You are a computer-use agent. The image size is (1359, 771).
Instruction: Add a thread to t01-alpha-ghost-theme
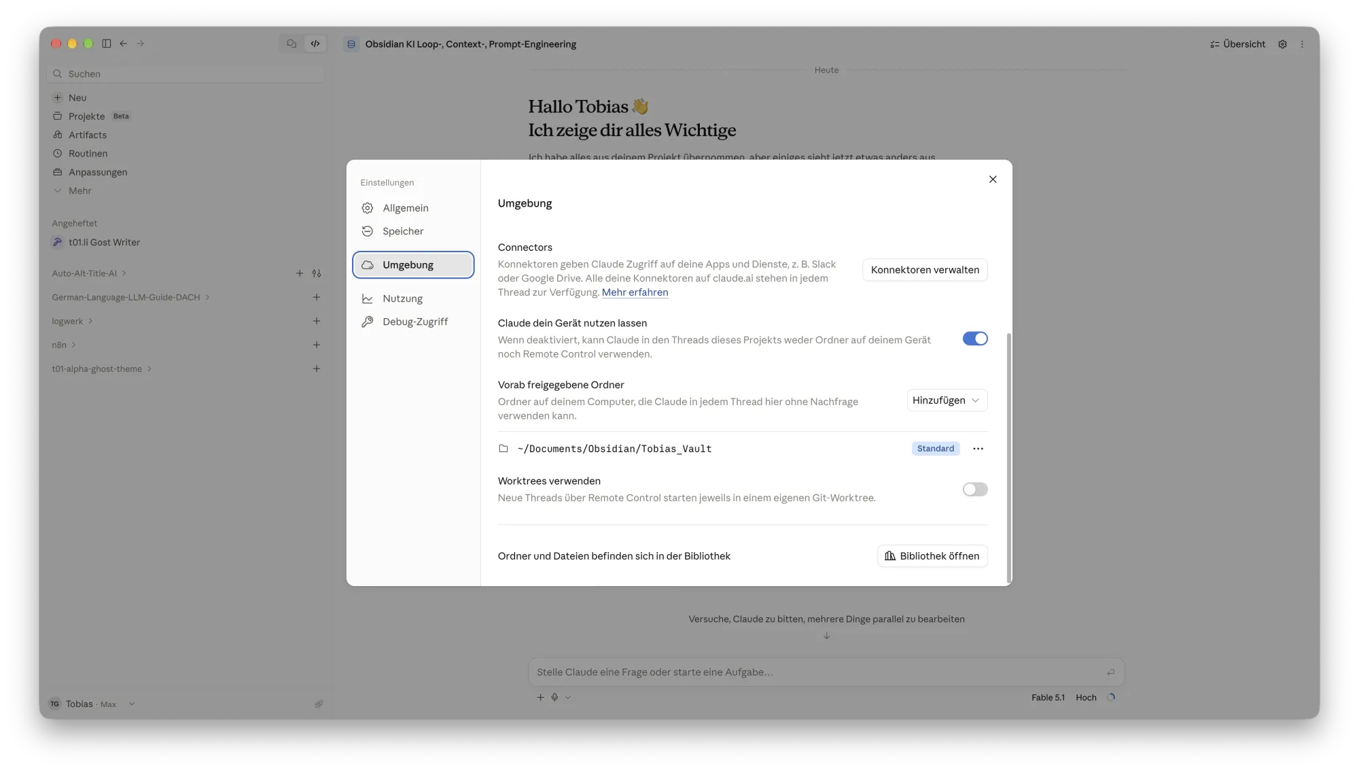317,369
